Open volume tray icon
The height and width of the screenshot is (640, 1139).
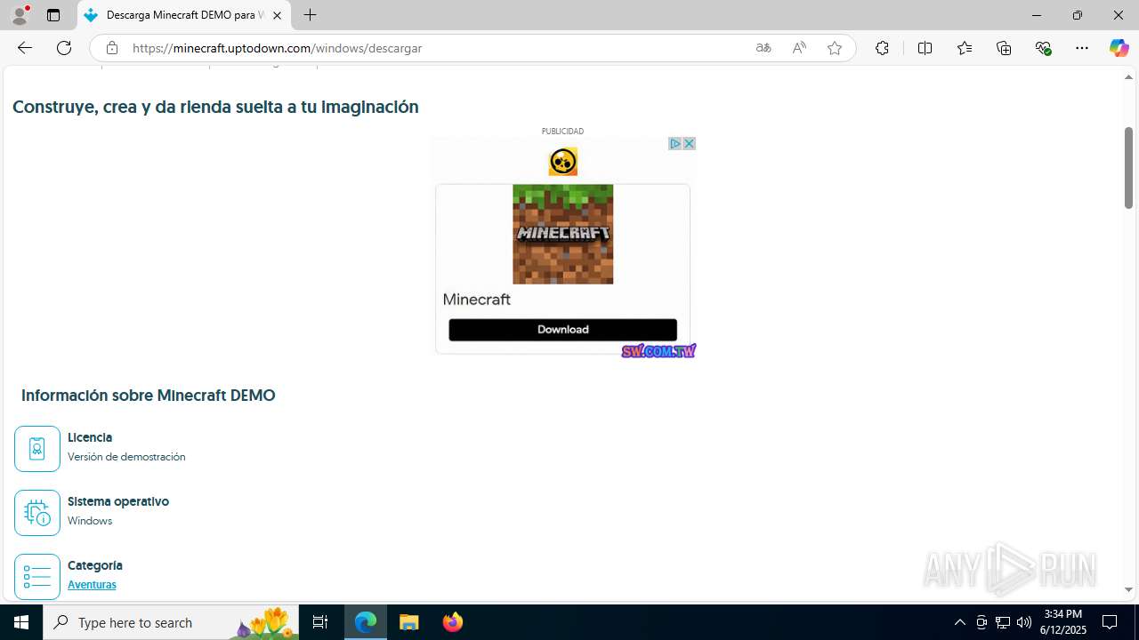pos(1024,622)
